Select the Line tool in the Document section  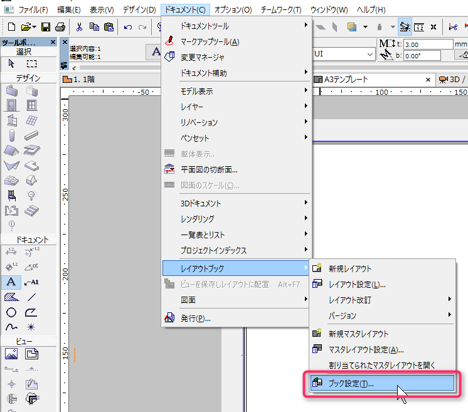click(31, 297)
